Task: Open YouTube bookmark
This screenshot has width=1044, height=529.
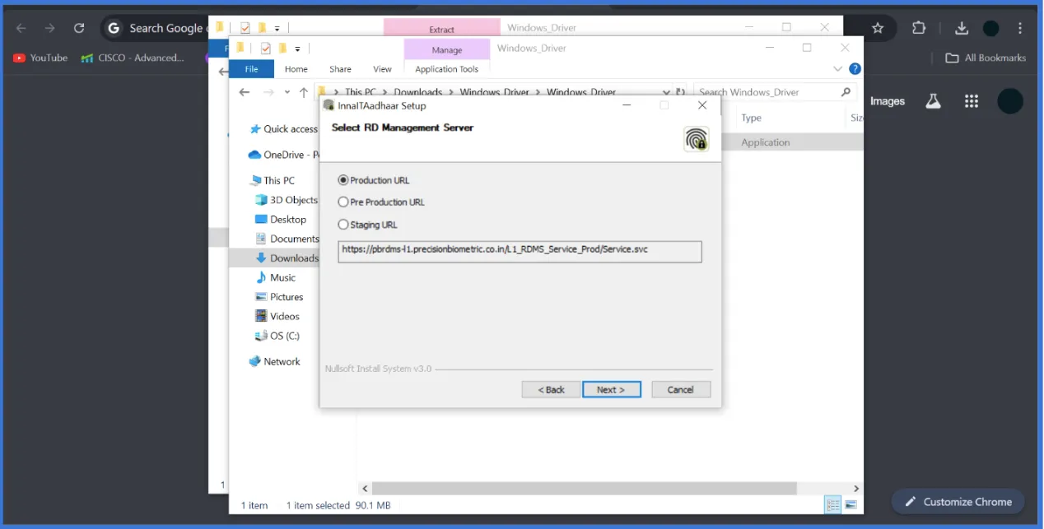Action: [40, 58]
